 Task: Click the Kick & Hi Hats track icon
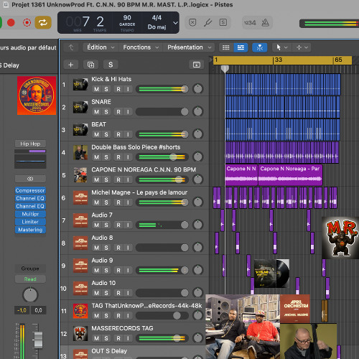coord(80,84)
